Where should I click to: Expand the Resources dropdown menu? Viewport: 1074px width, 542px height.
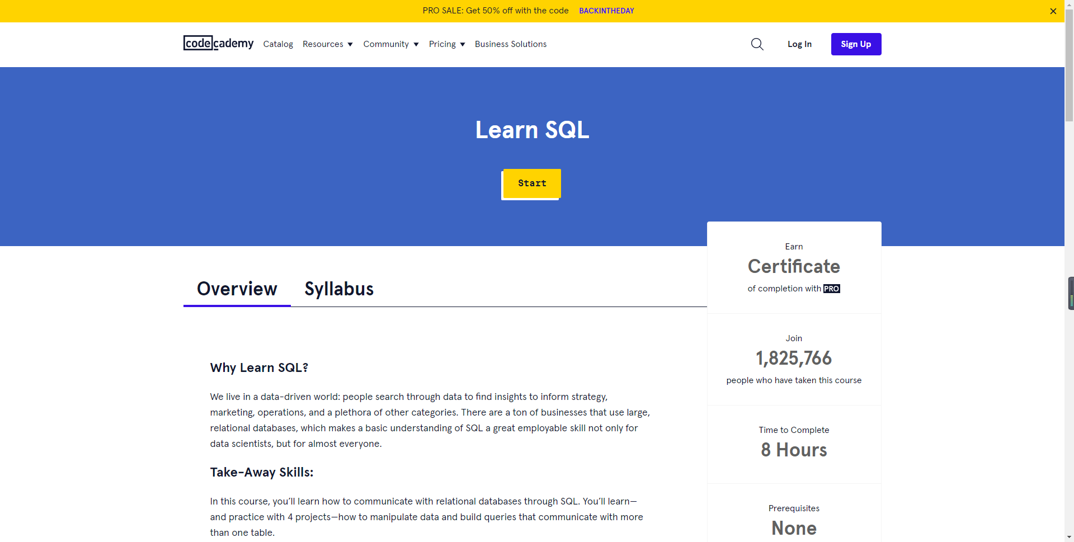[328, 44]
